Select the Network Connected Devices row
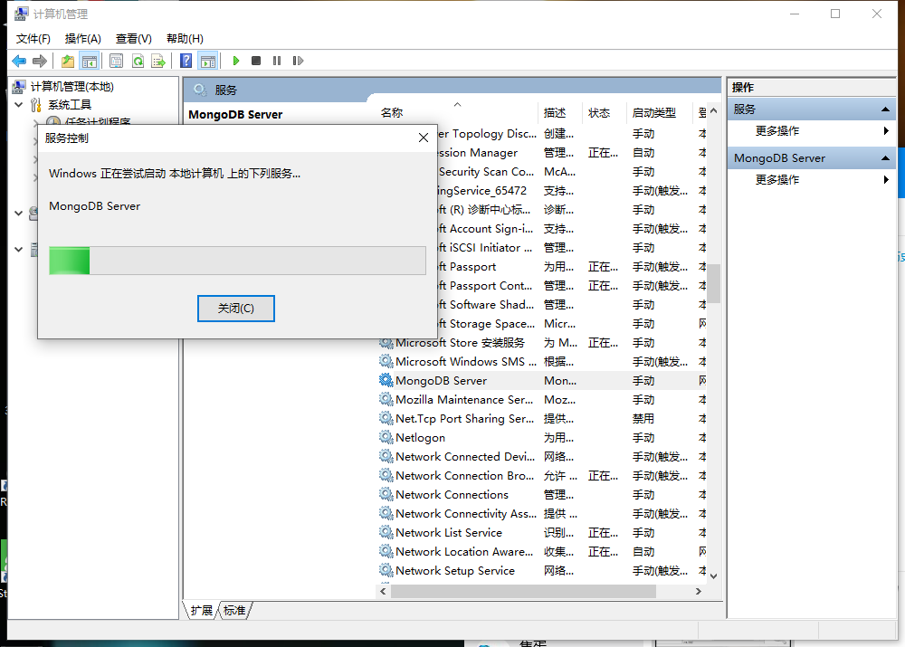 [541, 457]
